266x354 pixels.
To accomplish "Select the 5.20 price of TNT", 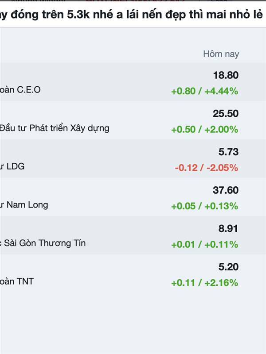I will click(x=228, y=267).
